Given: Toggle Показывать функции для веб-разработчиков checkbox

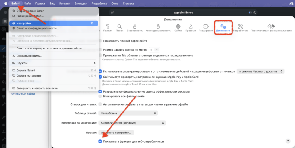Looking at the screenshot, I should (x=100, y=141).
